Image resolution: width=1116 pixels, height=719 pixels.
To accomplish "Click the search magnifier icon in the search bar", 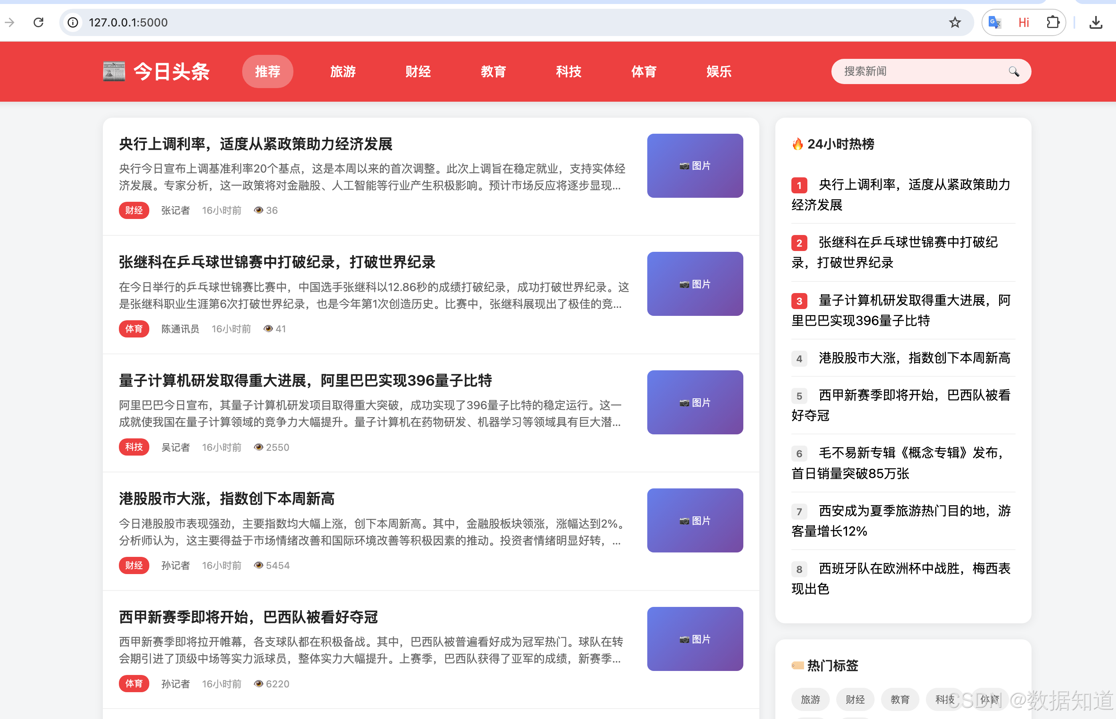I will (1014, 71).
